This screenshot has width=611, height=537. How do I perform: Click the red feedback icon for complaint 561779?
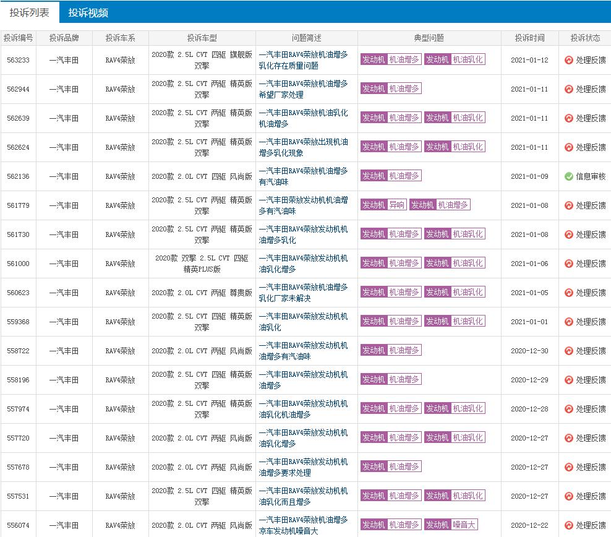(568, 205)
